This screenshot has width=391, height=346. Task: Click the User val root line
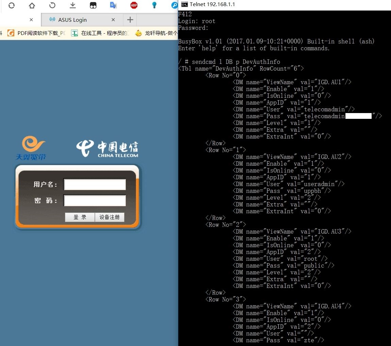280,259
